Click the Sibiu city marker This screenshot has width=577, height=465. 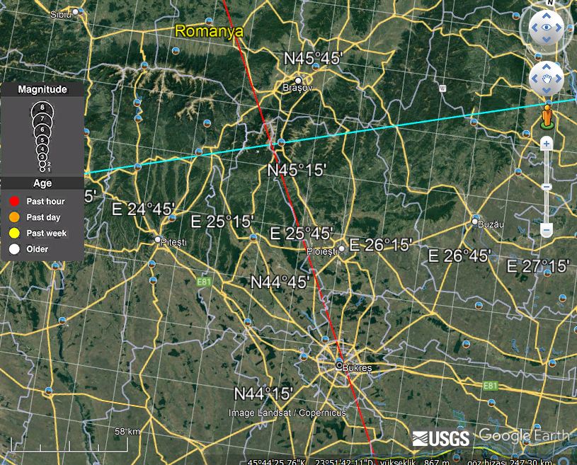(76, 12)
